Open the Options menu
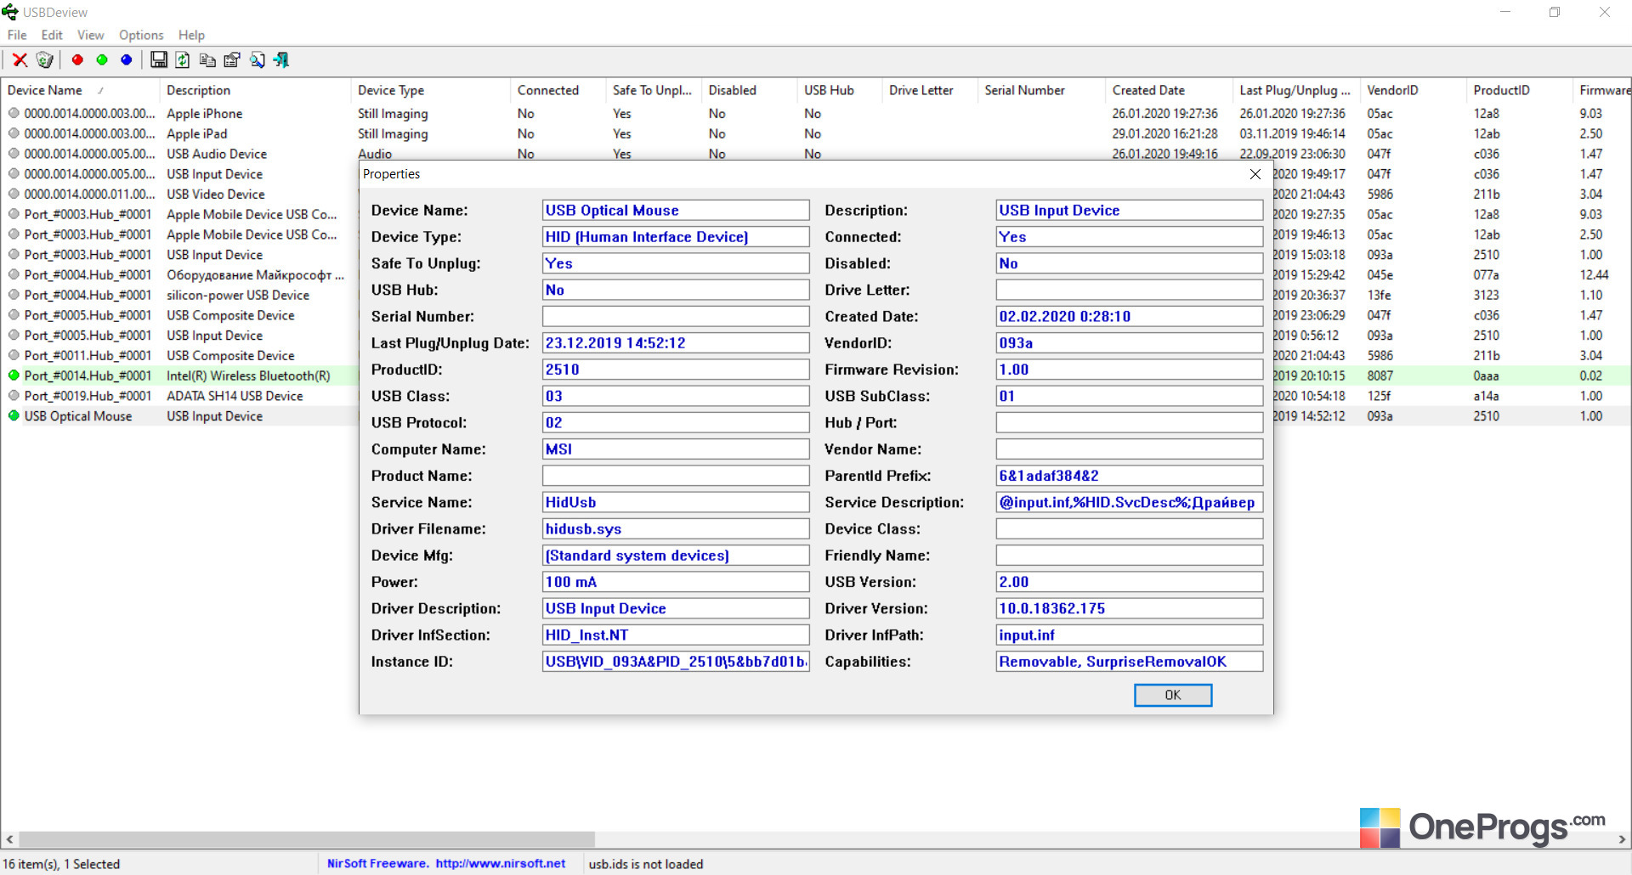The height and width of the screenshot is (875, 1632). (x=141, y=35)
